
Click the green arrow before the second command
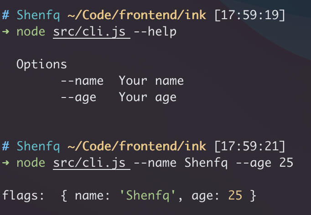[5, 163]
